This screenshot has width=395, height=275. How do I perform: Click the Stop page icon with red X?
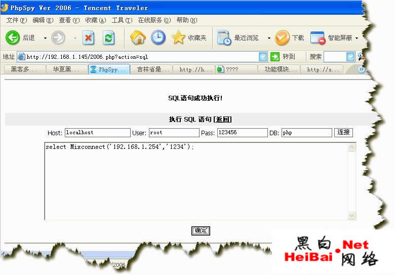pos(89,38)
